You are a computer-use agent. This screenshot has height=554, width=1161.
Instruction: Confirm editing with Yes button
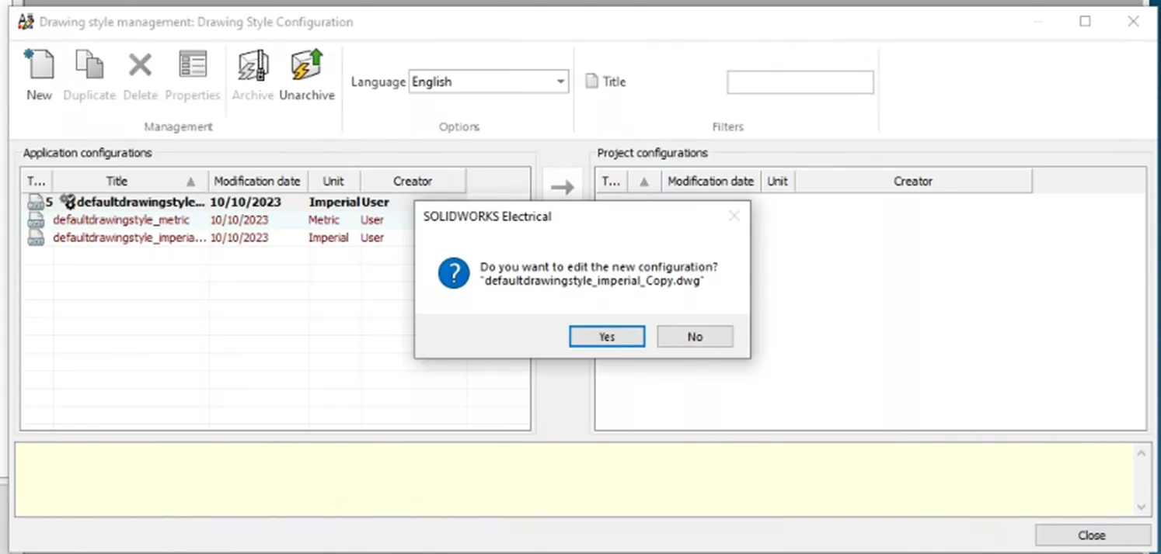[607, 336]
